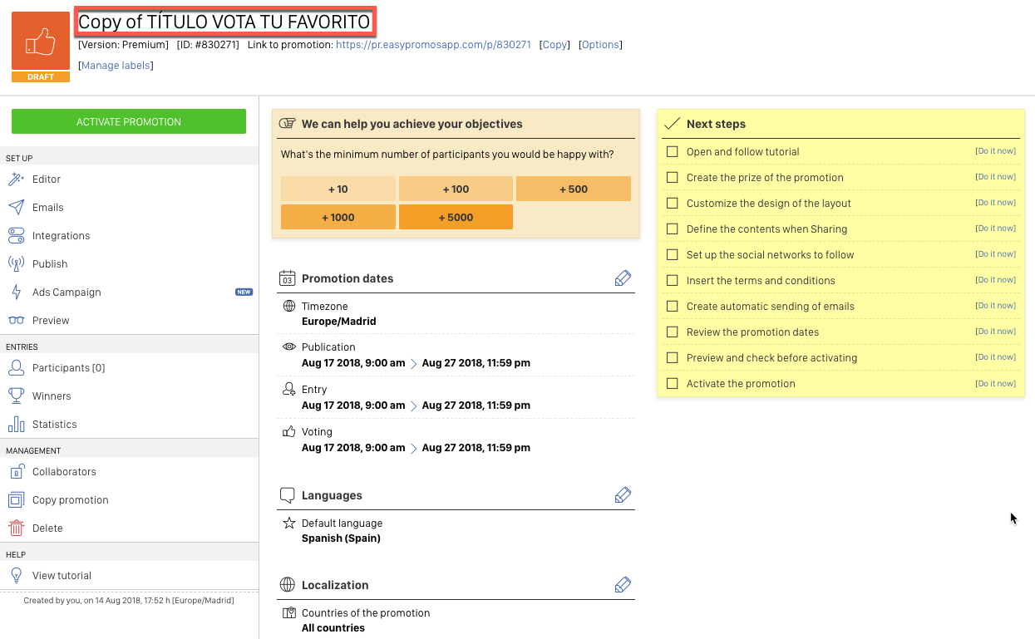Click the Timezone globe icon

(289, 306)
